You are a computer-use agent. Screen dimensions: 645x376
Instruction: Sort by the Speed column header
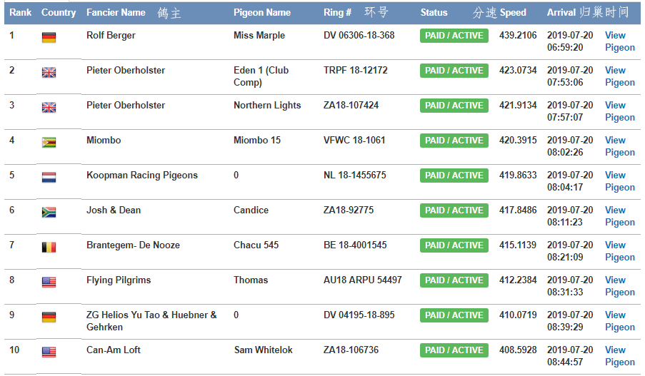pos(513,12)
